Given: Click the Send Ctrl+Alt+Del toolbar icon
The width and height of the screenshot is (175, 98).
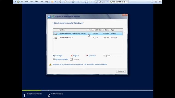Looking at the screenshot, I should pos(60,2).
